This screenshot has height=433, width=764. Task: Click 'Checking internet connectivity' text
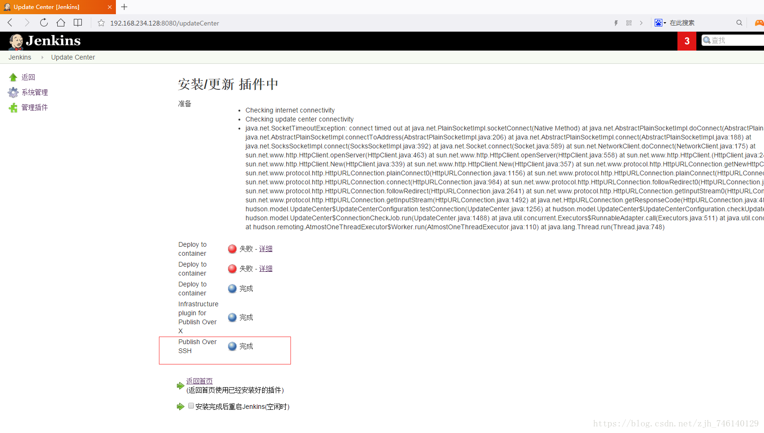coord(290,110)
